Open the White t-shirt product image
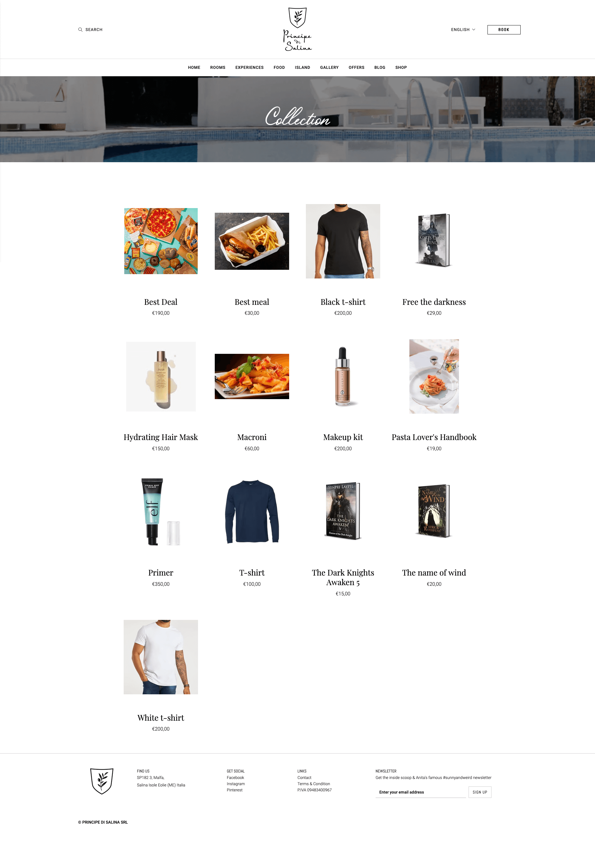The image size is (595, 841). 161,657
